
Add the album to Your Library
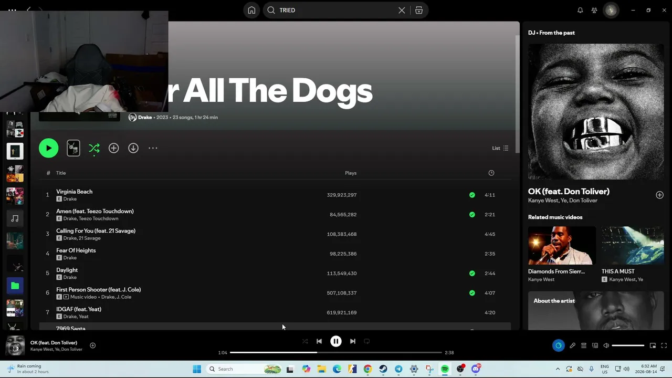pyautogui.click(x=113, y=148)
